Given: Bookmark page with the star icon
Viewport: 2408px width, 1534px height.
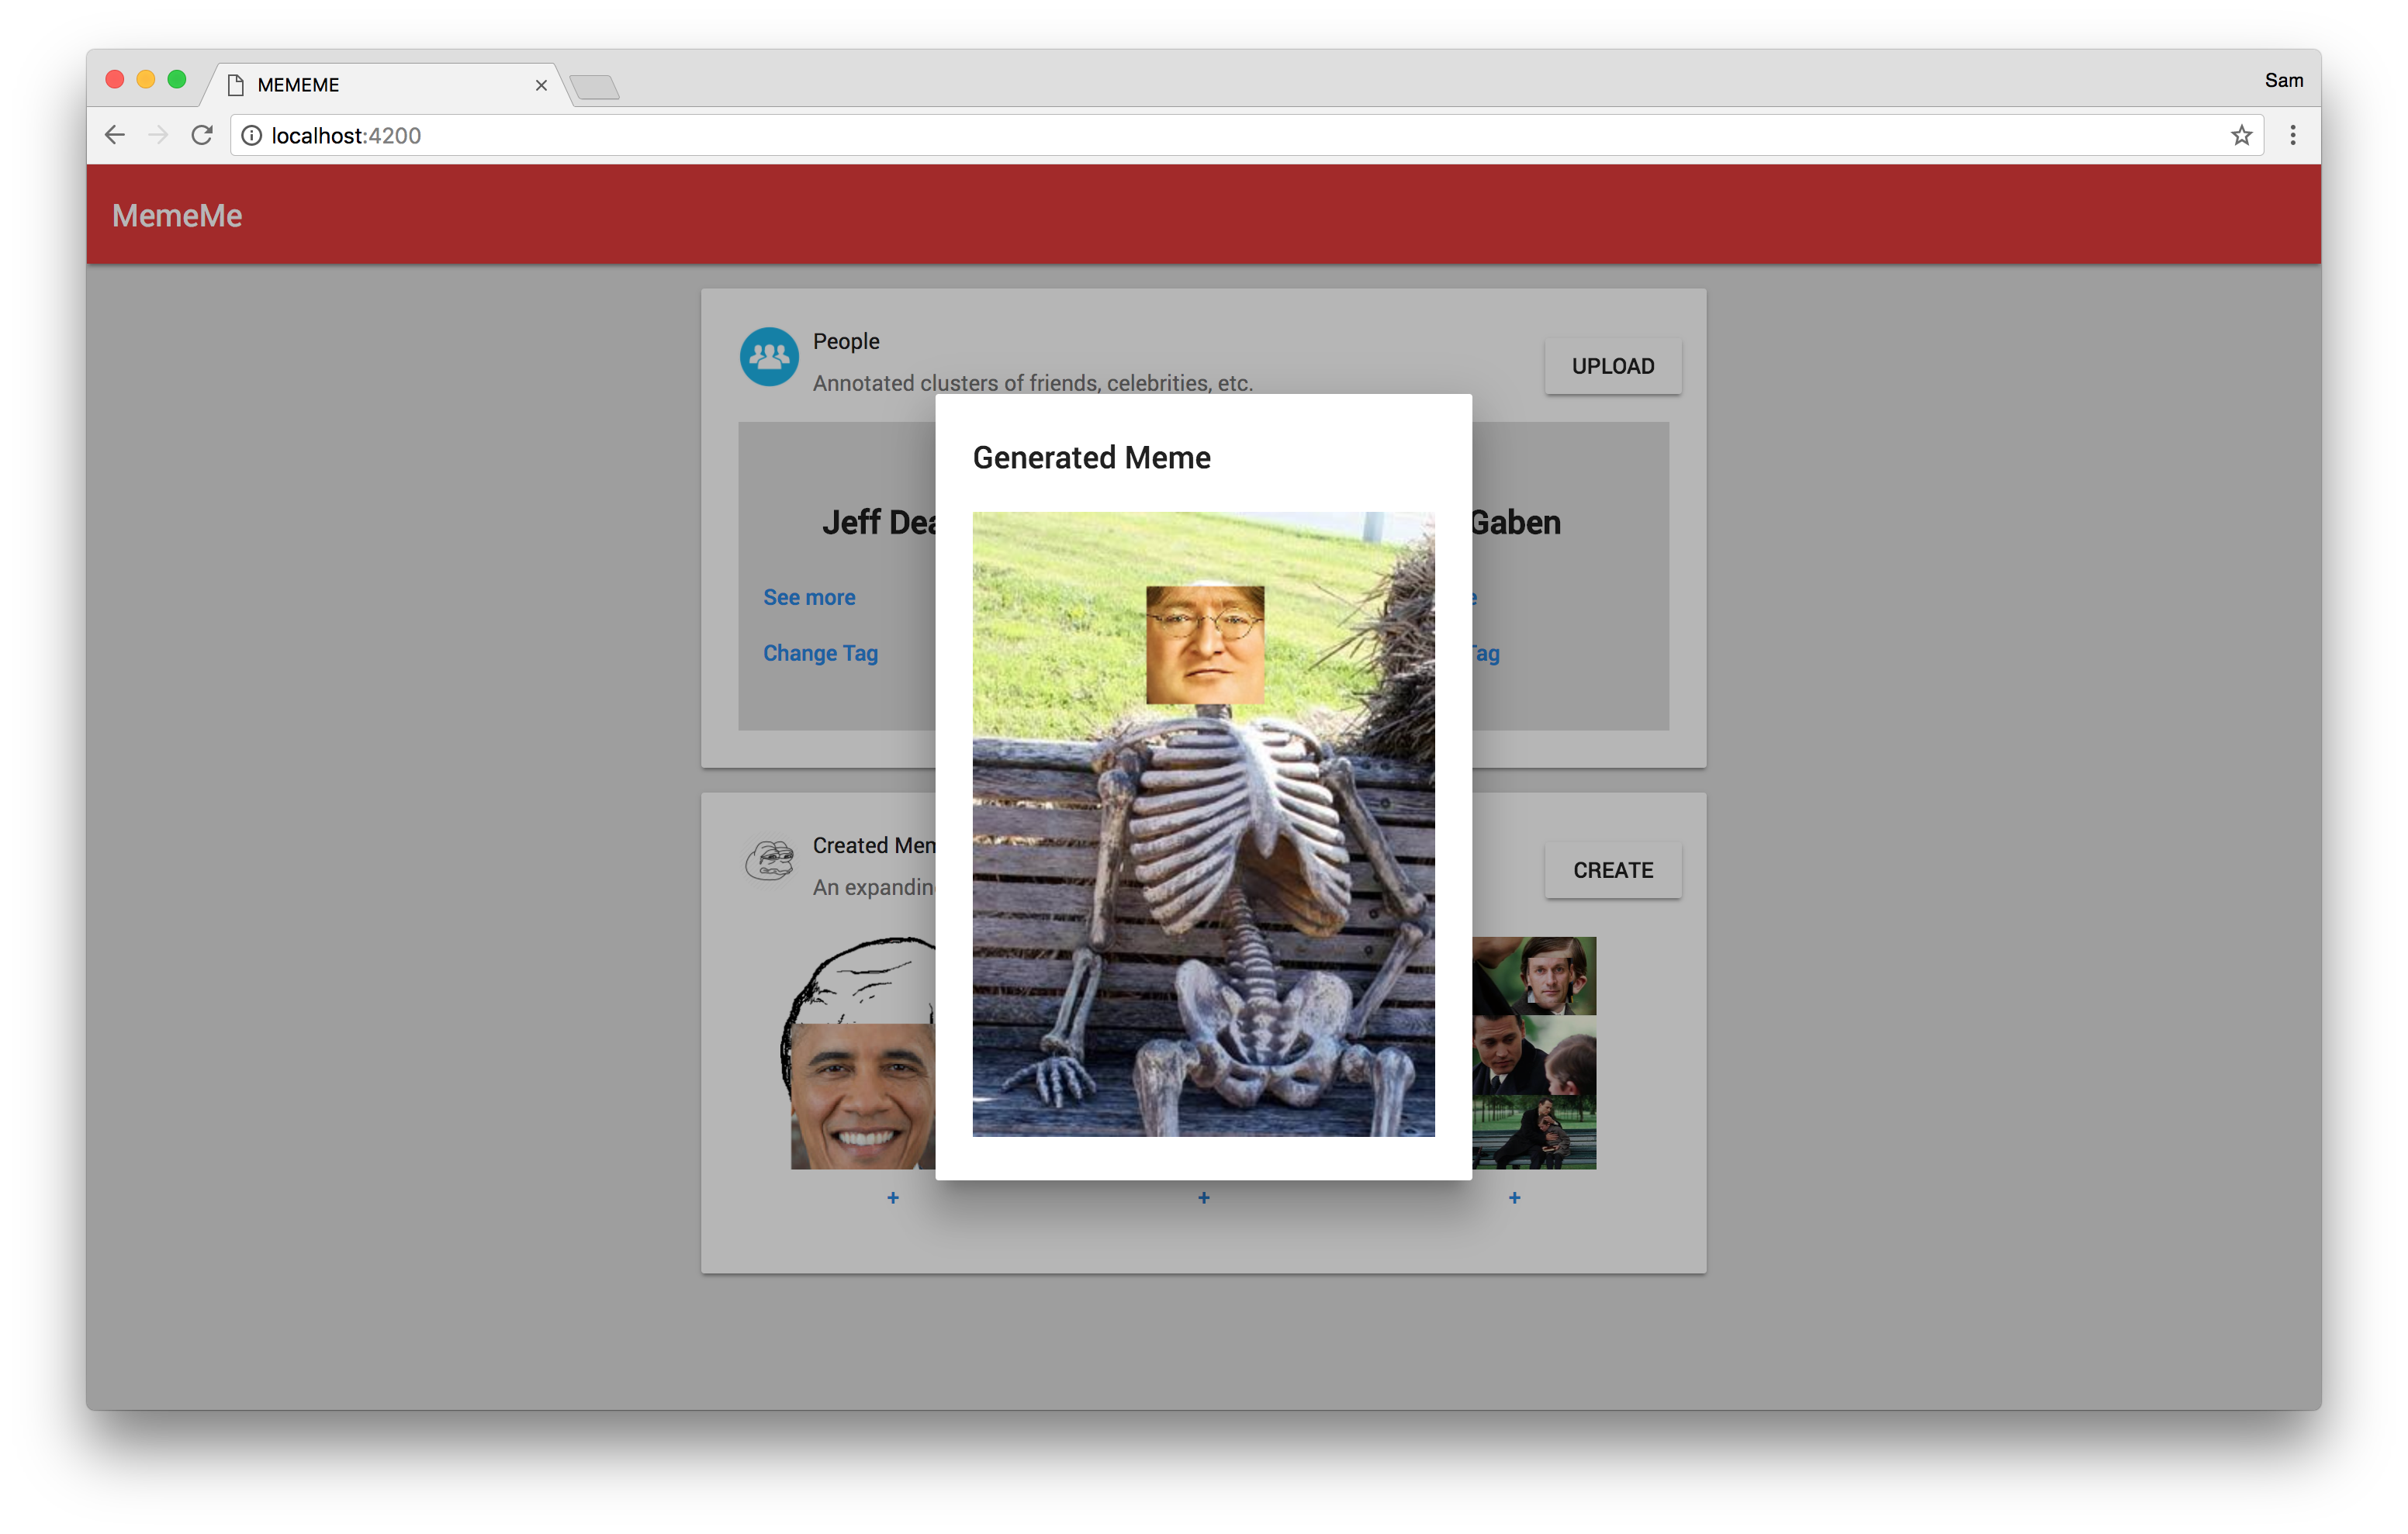Looking at the screenshot, I should click(x=2241, y=135).
